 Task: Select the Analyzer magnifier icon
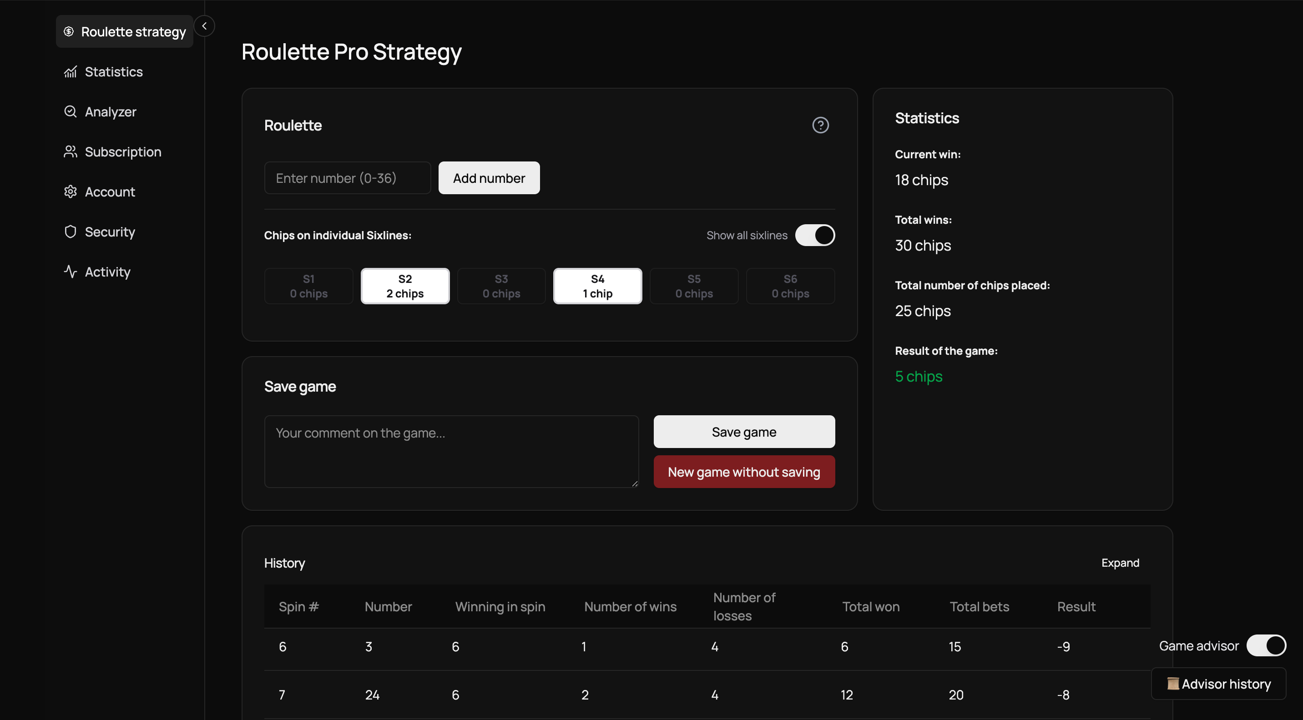click(71, 111)
